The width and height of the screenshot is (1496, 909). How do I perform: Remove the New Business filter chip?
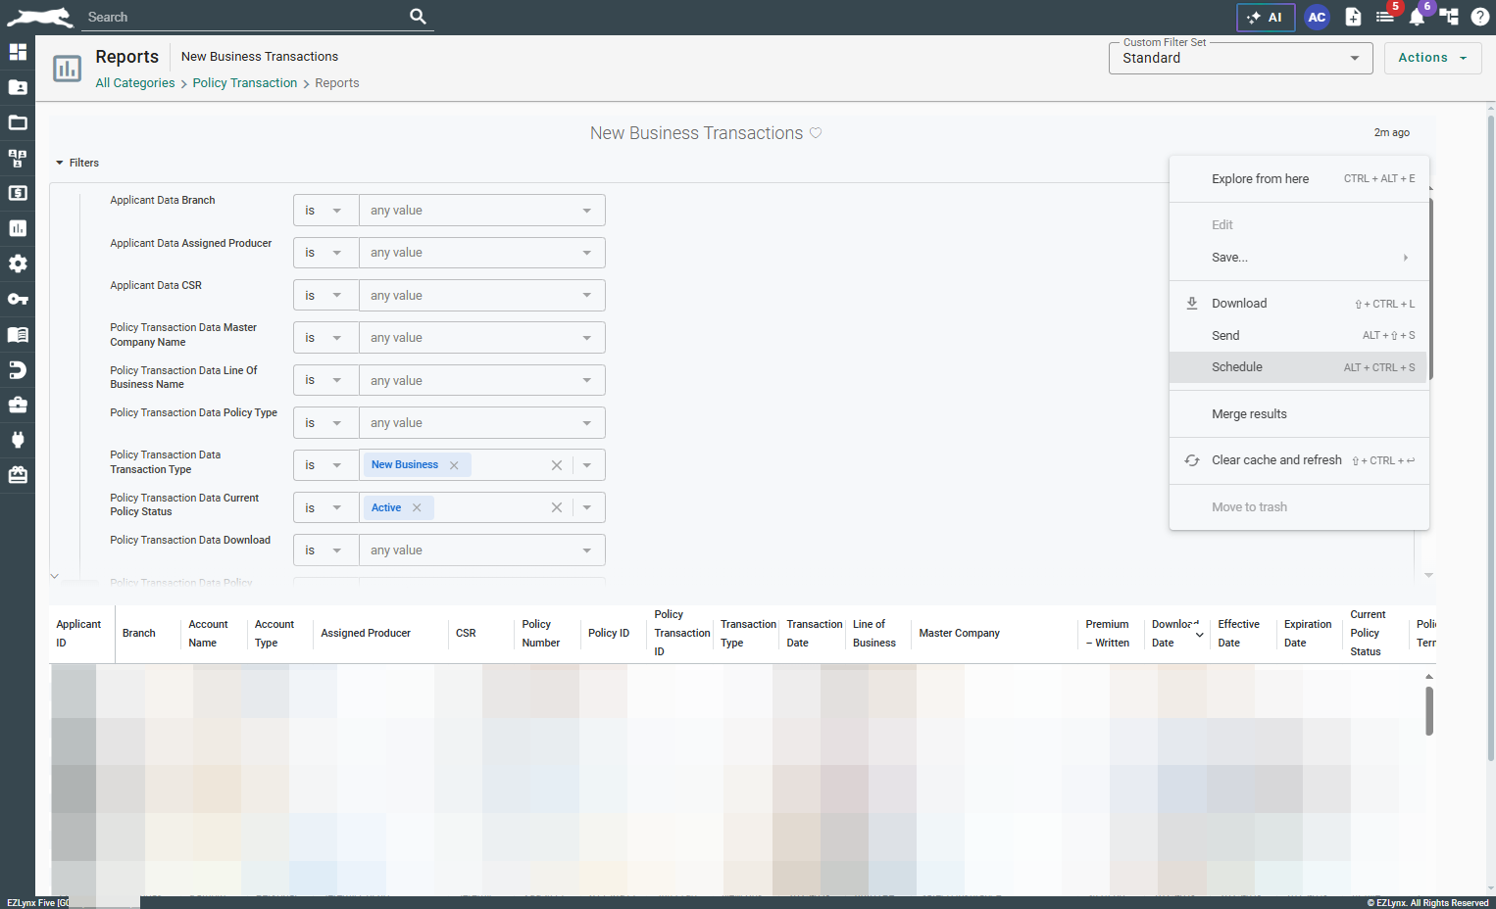(x=454, y=465)
